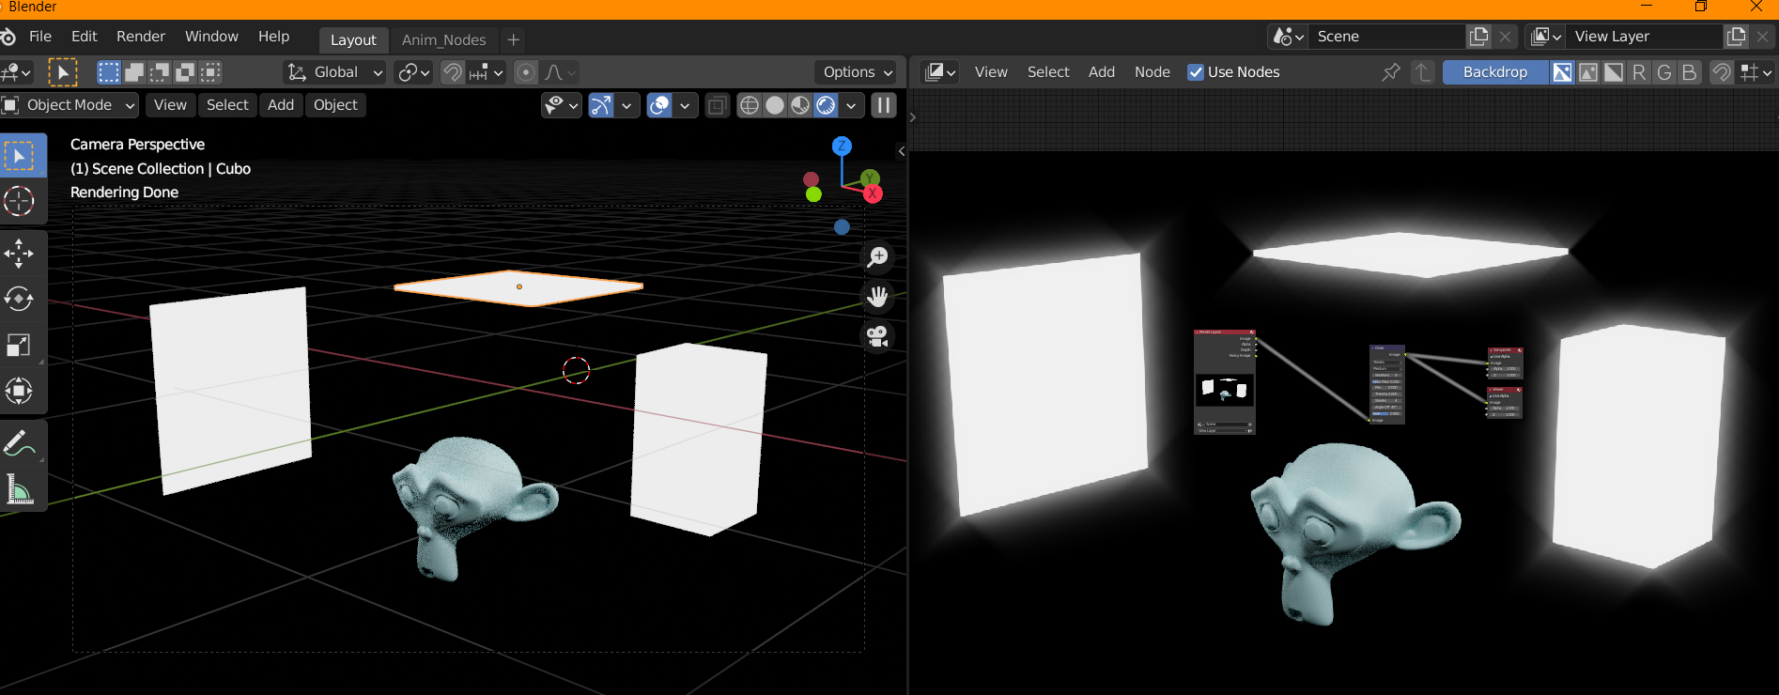Screen dimensions: 1779x695
Task: Click the tweak select arrow icon
Action: point(63,72)
